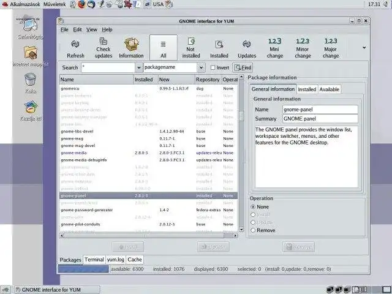392x294 pixels.
Task: Click the Find button
Action: coord(243,67)
